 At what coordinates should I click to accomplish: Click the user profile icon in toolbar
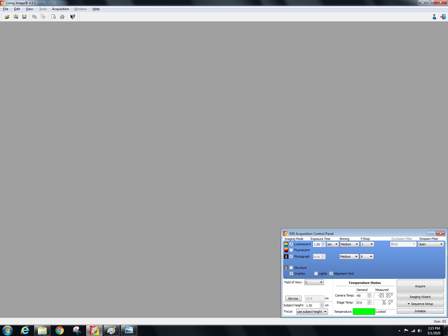click(x=434, y=17)
